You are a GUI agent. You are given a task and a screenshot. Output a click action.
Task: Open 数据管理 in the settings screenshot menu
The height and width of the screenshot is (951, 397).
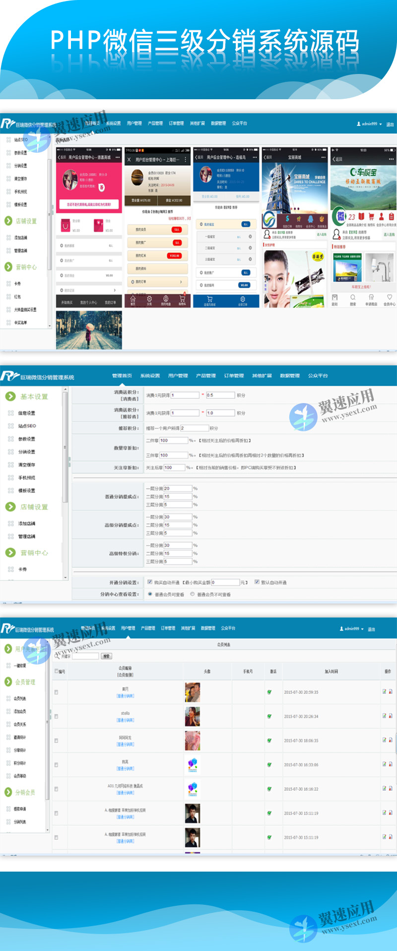coord(290,376)
